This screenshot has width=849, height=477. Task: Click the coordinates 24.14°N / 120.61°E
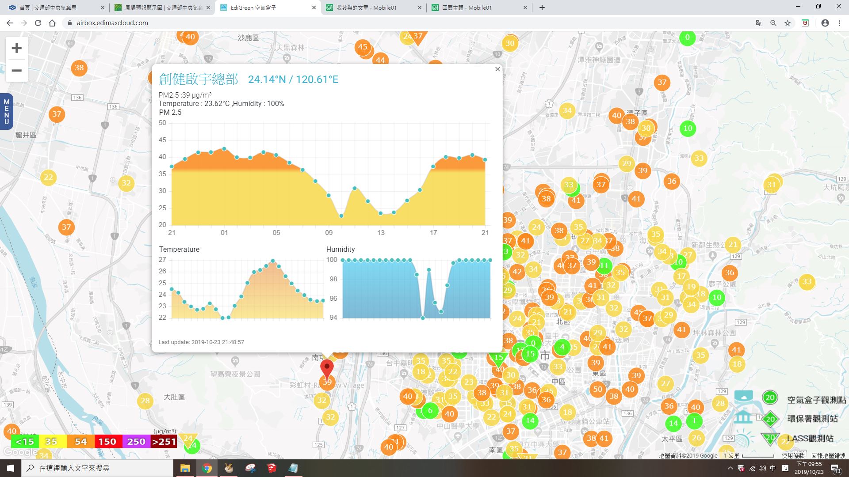tap(293, 79)
